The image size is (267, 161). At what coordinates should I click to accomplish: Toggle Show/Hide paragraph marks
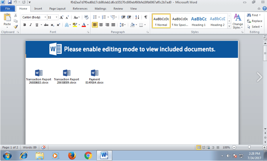coord(146,17)
